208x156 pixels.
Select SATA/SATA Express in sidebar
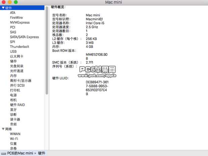click(x=24, y=37)
